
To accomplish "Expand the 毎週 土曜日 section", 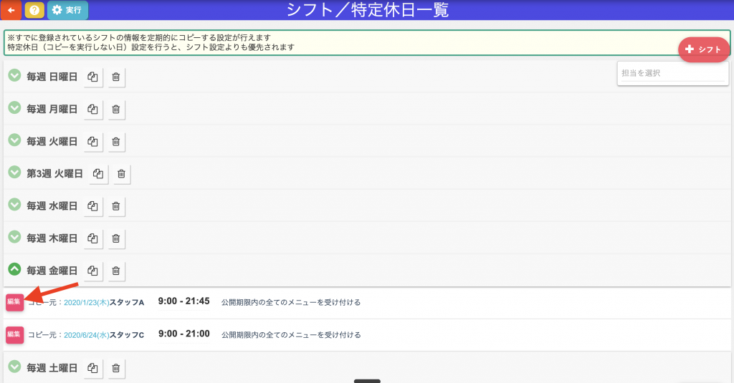I will [14, 366].
